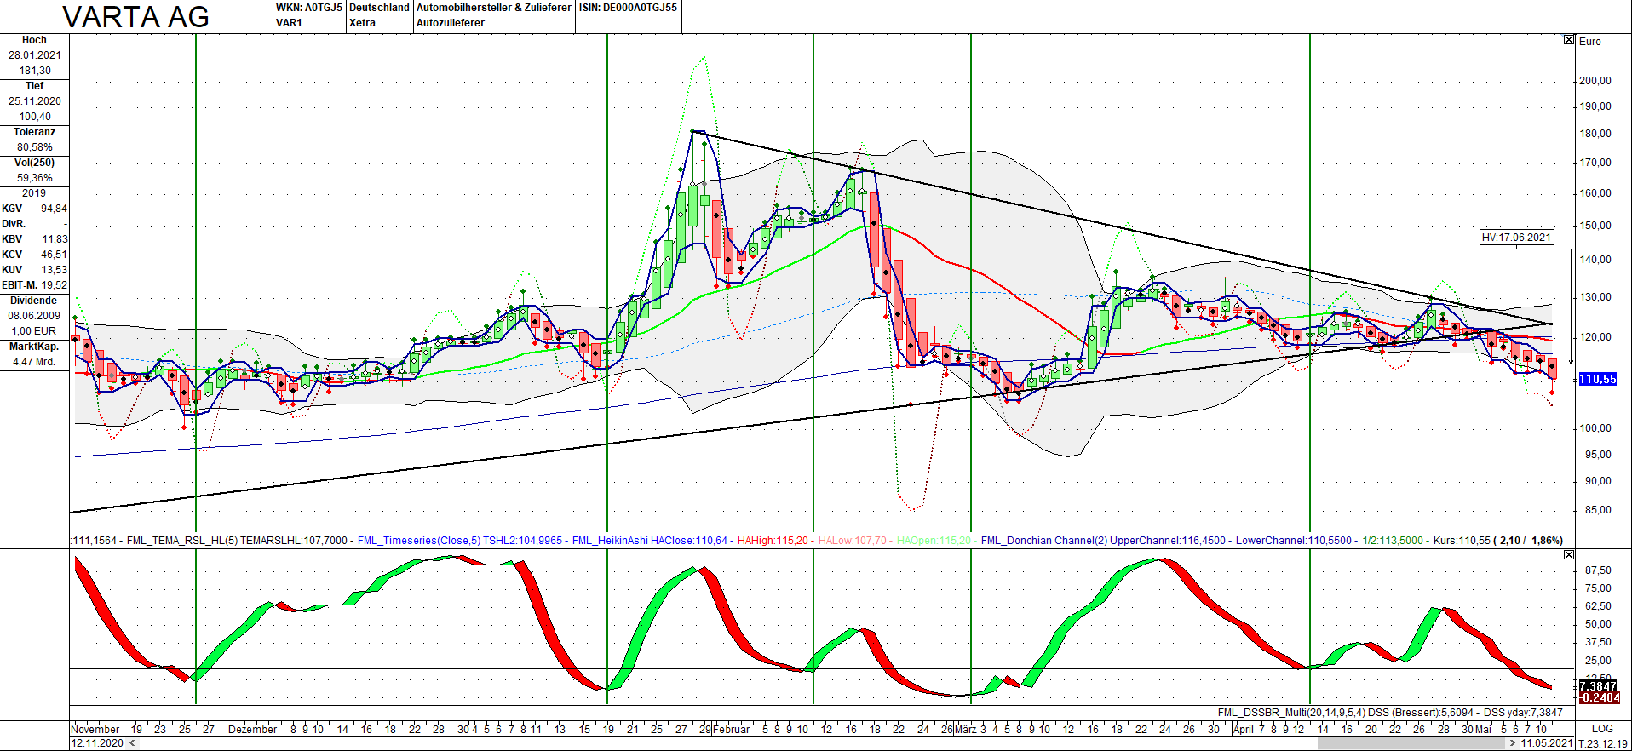Click the current price tag 110,55
Screen dimensions: 1632x751
(x=1597, y=379)
